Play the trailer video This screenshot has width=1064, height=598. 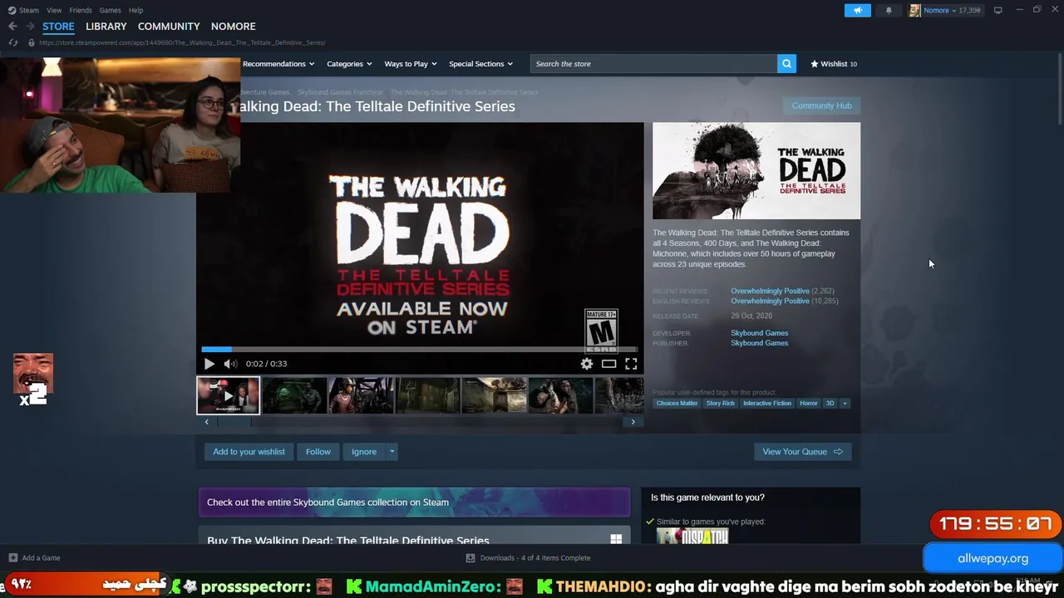point(209,364)
